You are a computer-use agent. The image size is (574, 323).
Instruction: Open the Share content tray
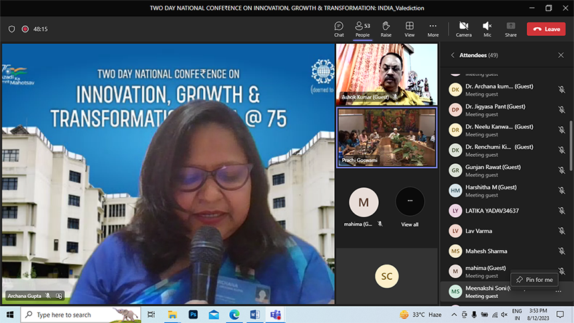[510, 29]
